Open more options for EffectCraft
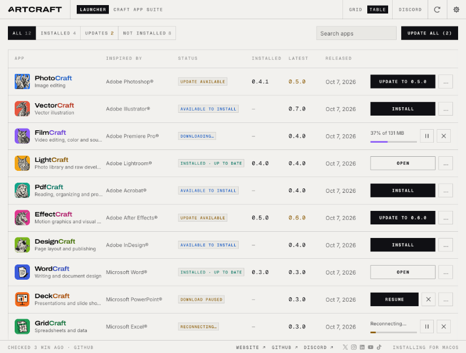The image size is (466, 353). point(446,218)
